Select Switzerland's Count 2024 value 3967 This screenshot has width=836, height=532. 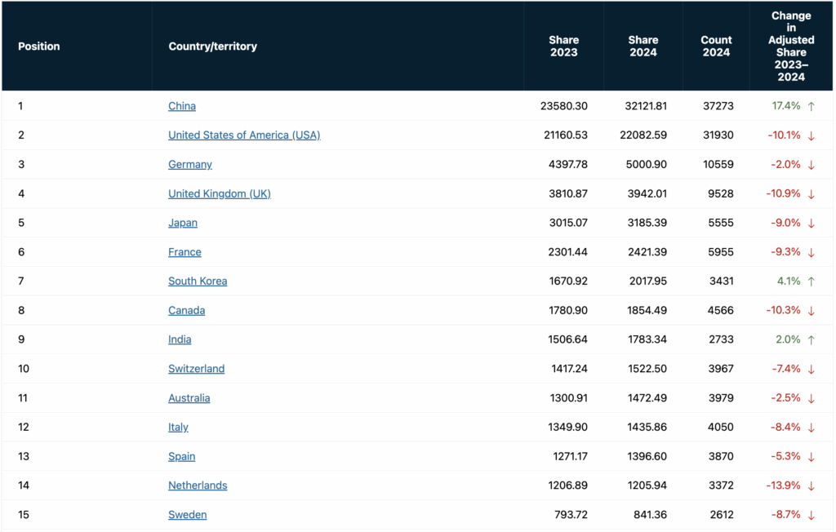click(721, 369)
